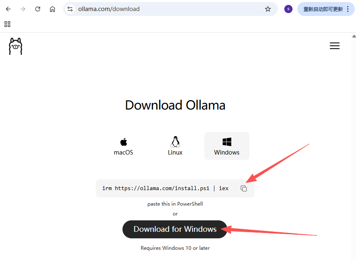The image size is (356, 260).
Task: Open the purple profile avatar
Action: [288, 9]
